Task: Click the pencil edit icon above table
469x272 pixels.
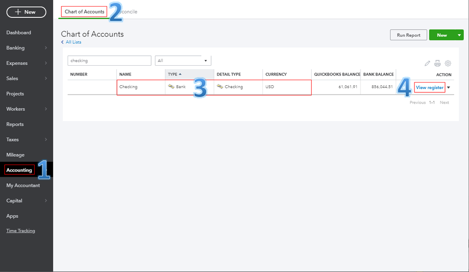Action: [427, 63]
